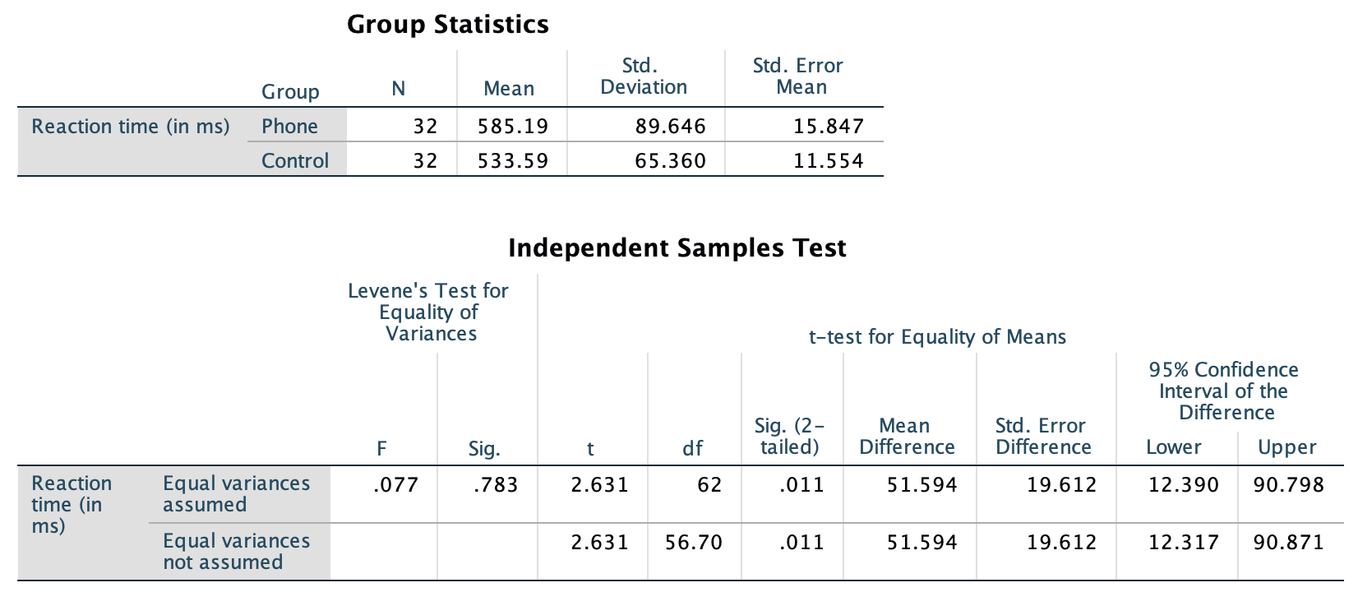This screenshot has width=1358, height=592.
Task: Select the upper bound value 90.871
Action: point(1288,542)
